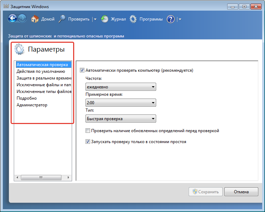Close the Защитник Windows window
The height and width of the screenshot is (212, 265).
click(x=256, y=7)
